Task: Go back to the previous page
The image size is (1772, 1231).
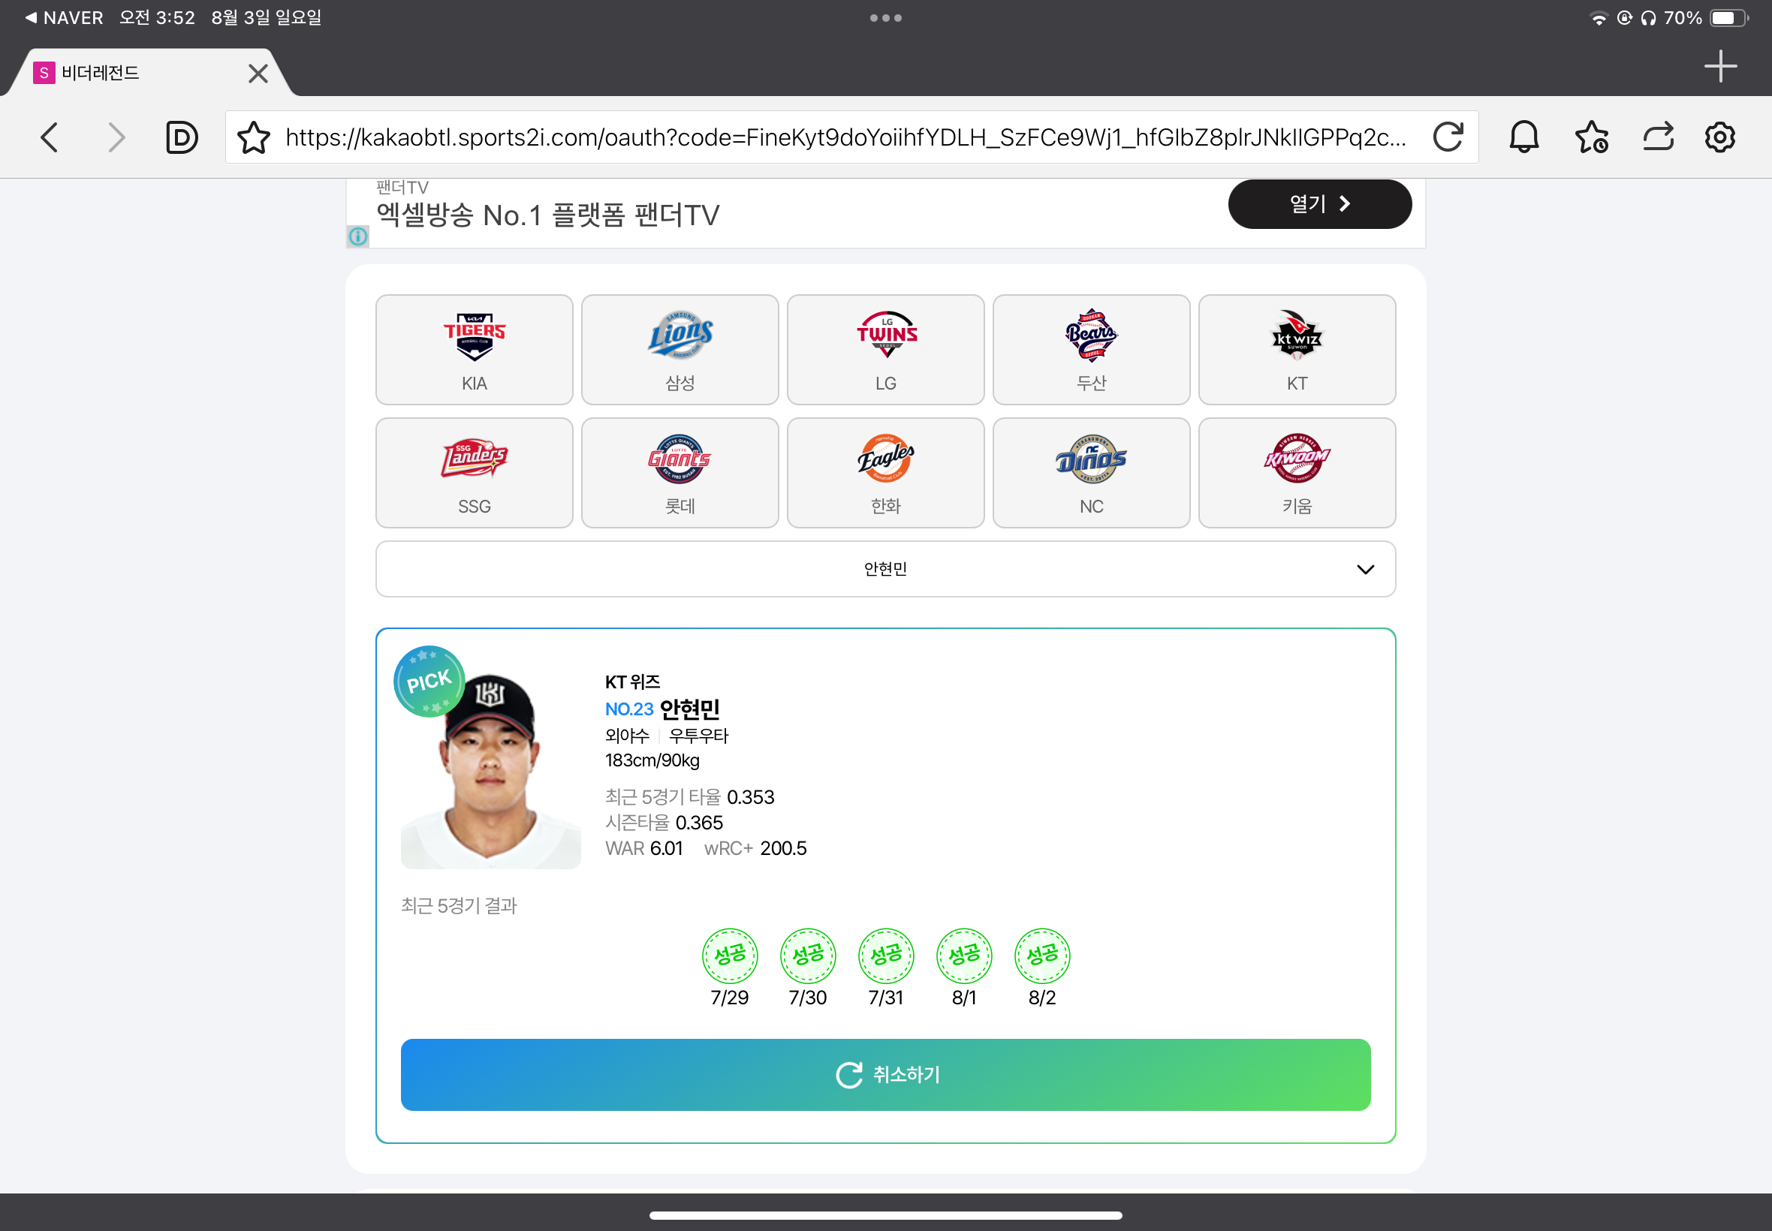Action: (50, 137)
